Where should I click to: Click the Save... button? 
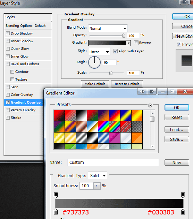(x=177, y=139)
